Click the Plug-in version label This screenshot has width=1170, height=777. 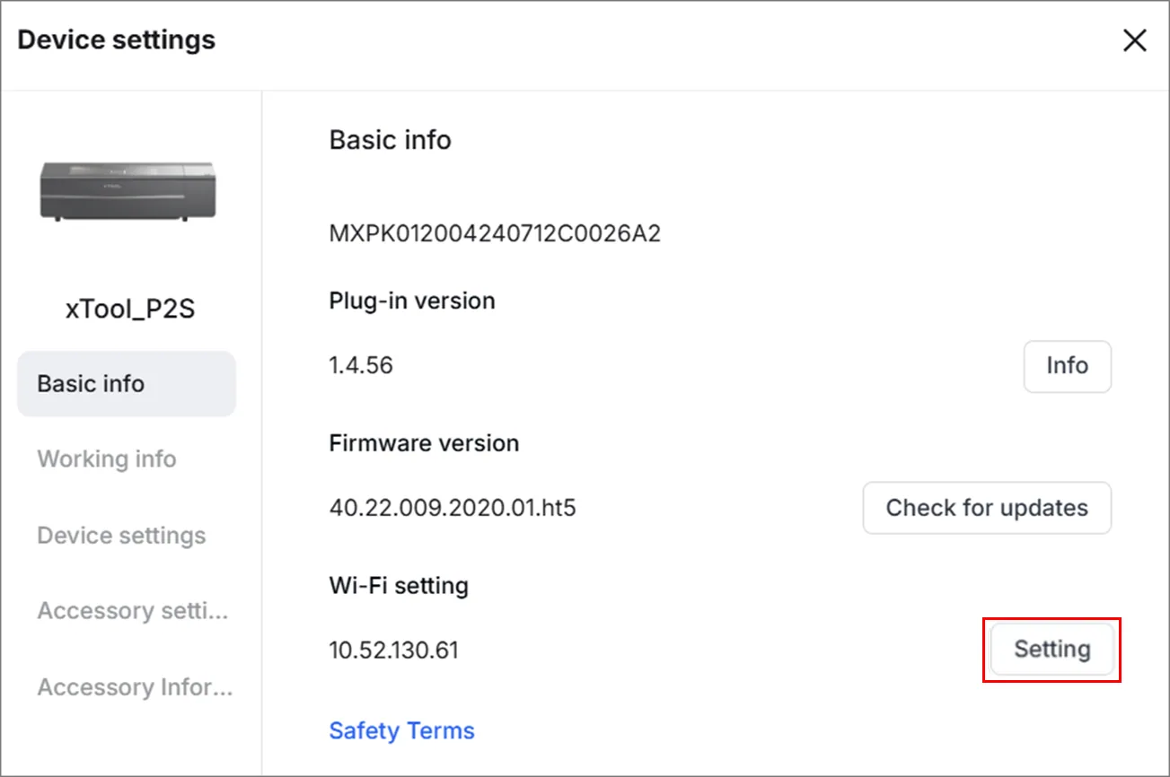pos(412,301)
